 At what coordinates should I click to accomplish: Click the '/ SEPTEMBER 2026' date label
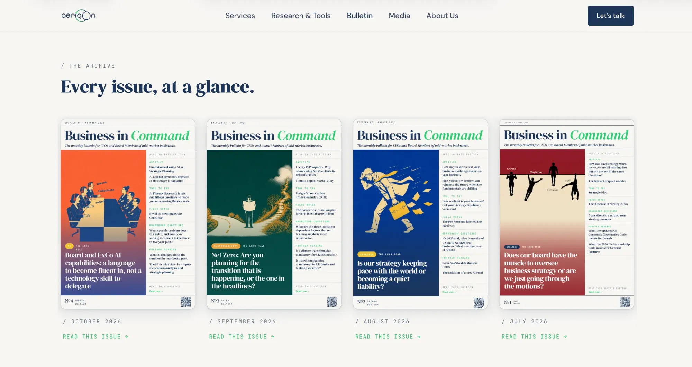pyautogui.click(x=243, y=321)
